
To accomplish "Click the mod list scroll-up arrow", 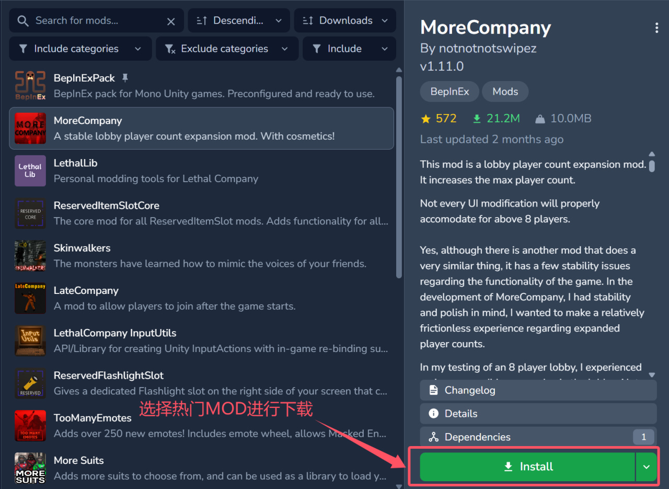I will 399,70.
